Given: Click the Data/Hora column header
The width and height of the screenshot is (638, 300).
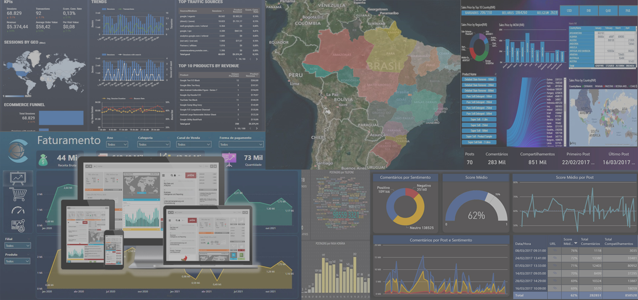Looking at the screenshot, I should (x=523, y=244).
